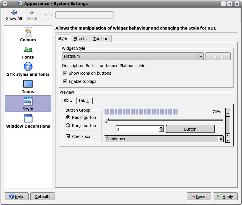
Task: Open the Icons settings module
Action: pos(28,84)
